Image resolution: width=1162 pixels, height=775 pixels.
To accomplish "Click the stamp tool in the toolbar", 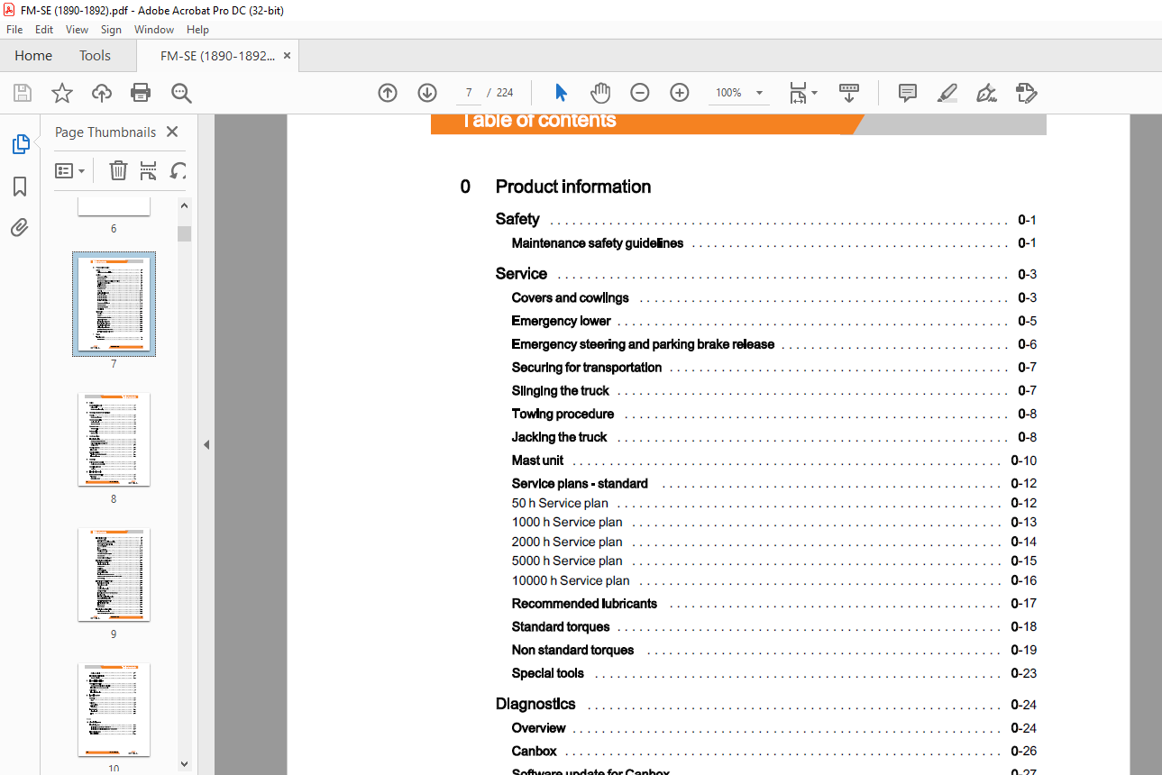I will point(1026,93).
